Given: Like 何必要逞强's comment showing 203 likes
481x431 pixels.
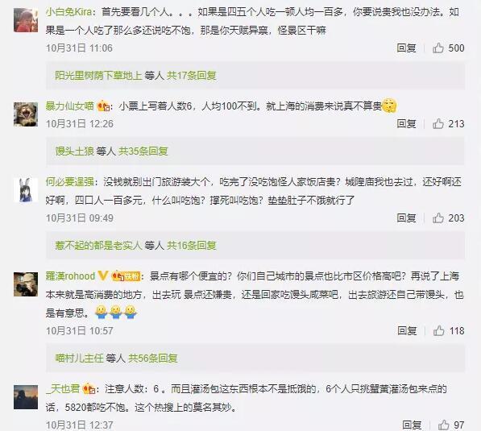Looking at the screenshot, I should [438, 218].
